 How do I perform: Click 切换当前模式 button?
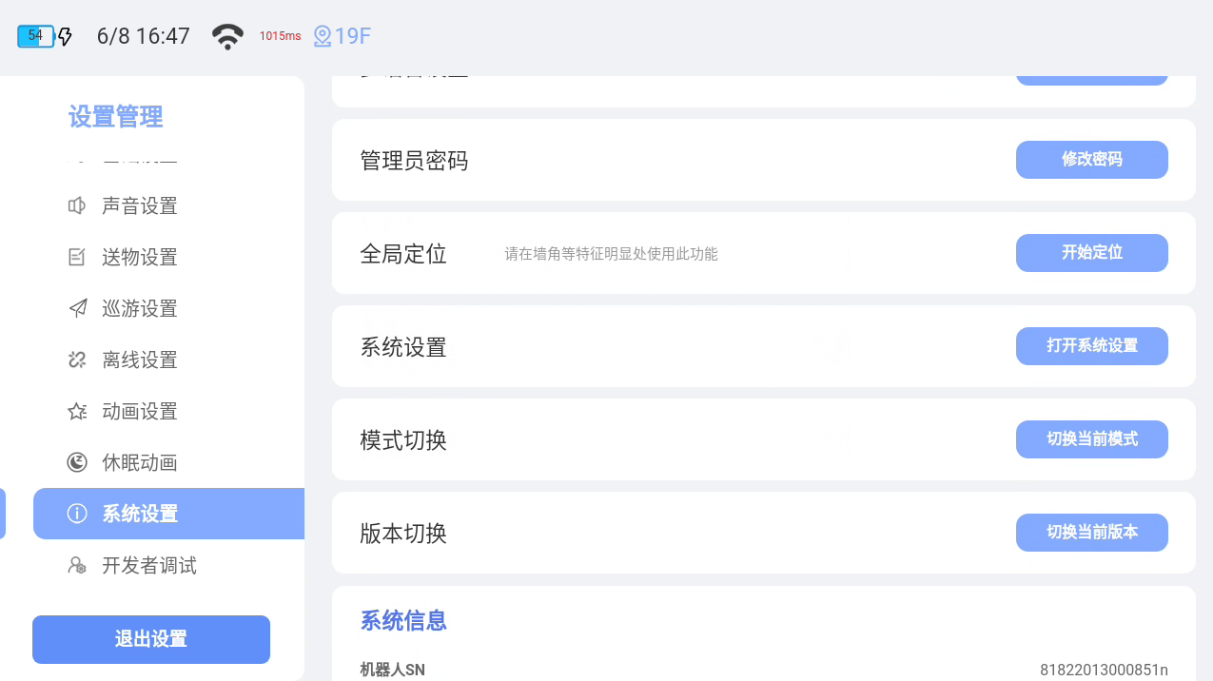tap(1091, 439)
